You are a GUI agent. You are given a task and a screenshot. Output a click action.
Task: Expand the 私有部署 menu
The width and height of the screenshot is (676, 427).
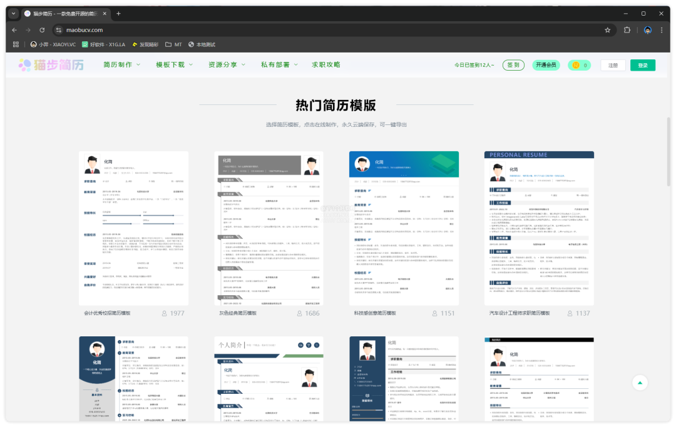pyautogui.click(x=279, y=64)
